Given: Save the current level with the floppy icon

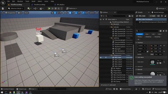Looking at the screenshot, I should point(3,8).
